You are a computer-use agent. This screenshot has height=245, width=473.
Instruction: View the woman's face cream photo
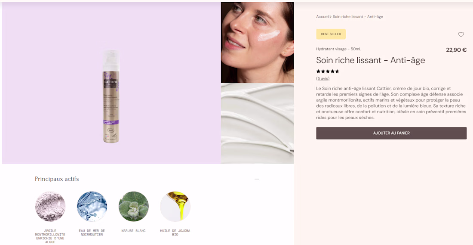257,42
